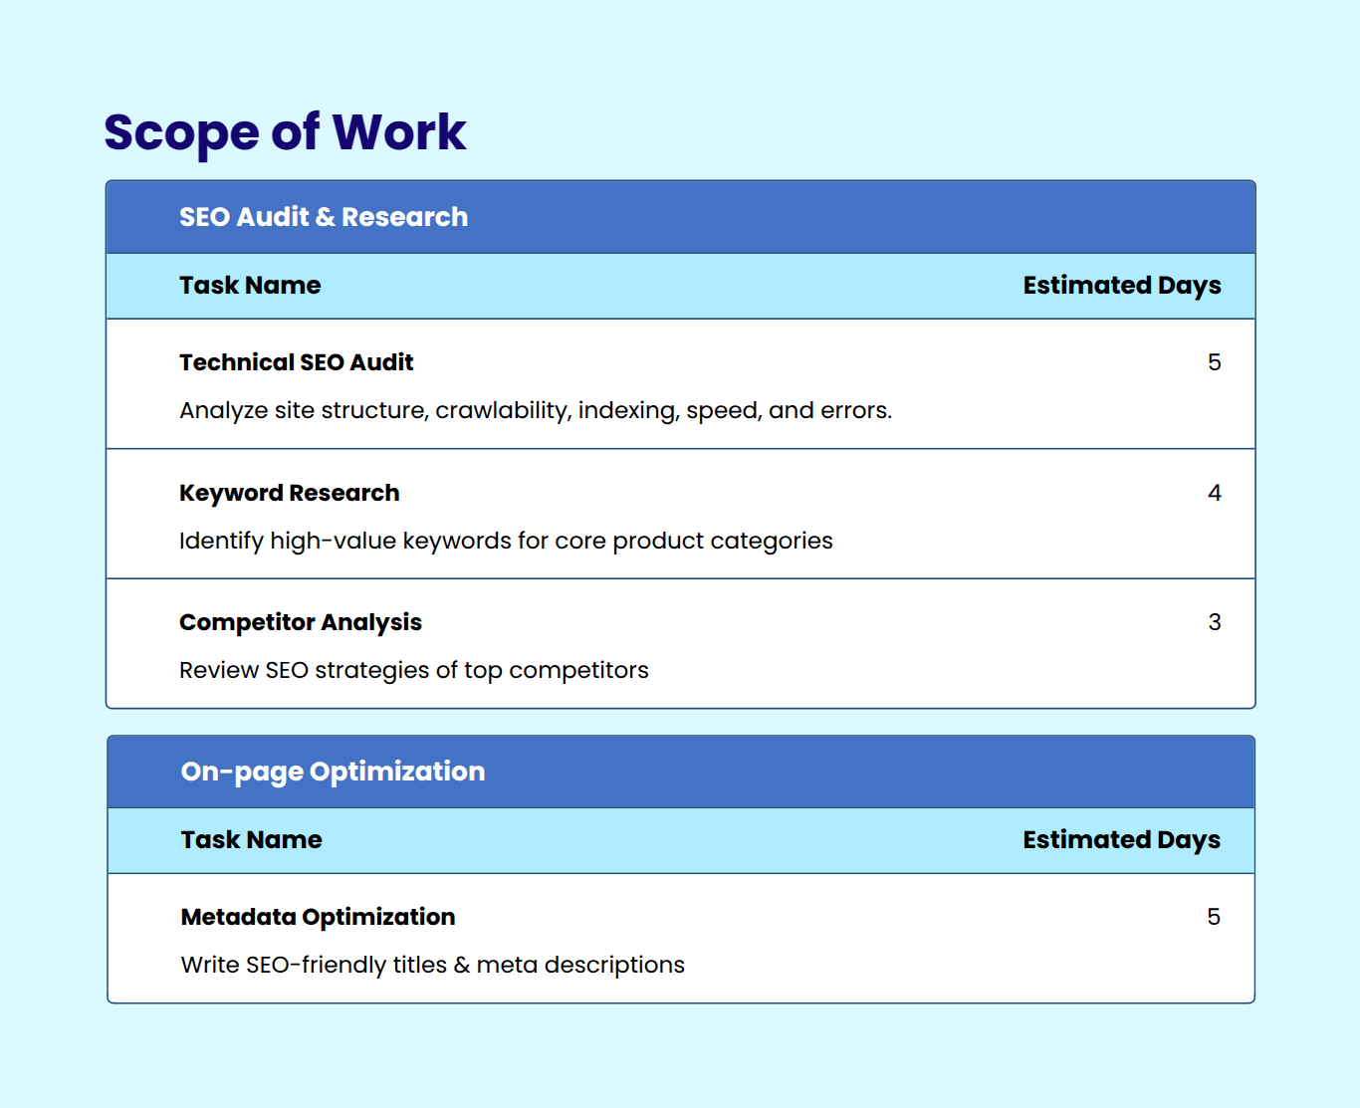This screenshot has height=1108, width=1360.
Task: Click the description about high-value keywords
Action: coord(505,541)
